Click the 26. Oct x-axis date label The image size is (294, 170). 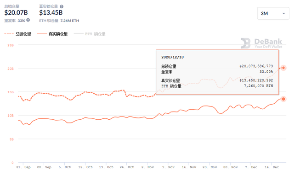coord(127,167)
